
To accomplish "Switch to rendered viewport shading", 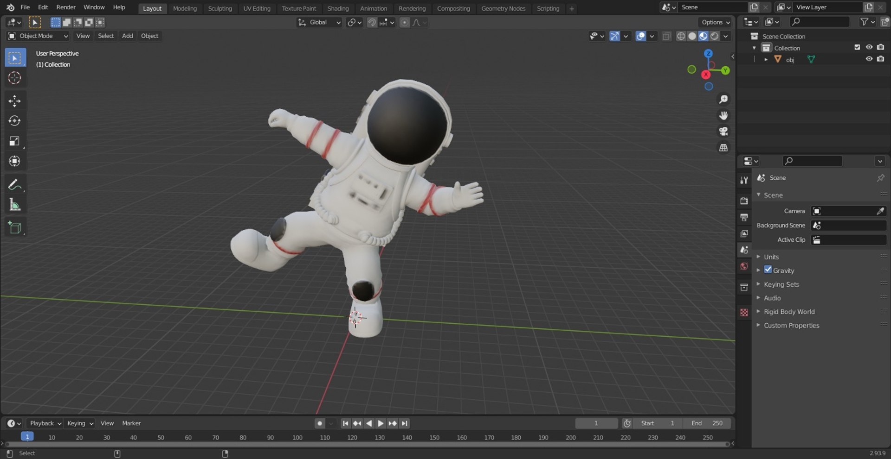I will (715, 36).
